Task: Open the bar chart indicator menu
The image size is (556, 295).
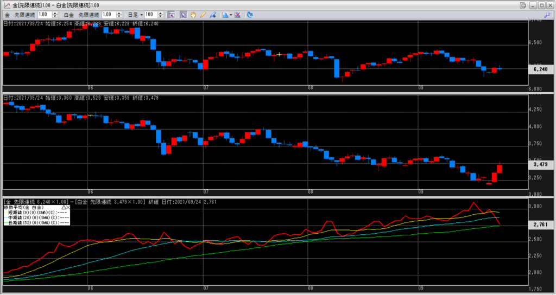Action: coord(225,14)
